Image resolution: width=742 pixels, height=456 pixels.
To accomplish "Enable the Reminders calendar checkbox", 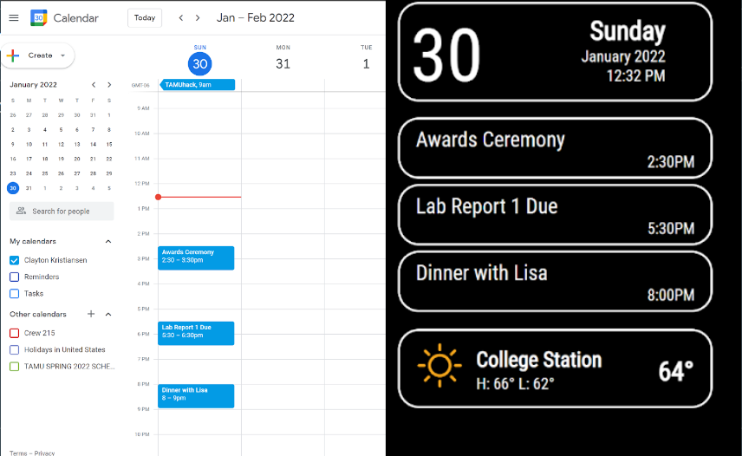I will pos(14,277).
